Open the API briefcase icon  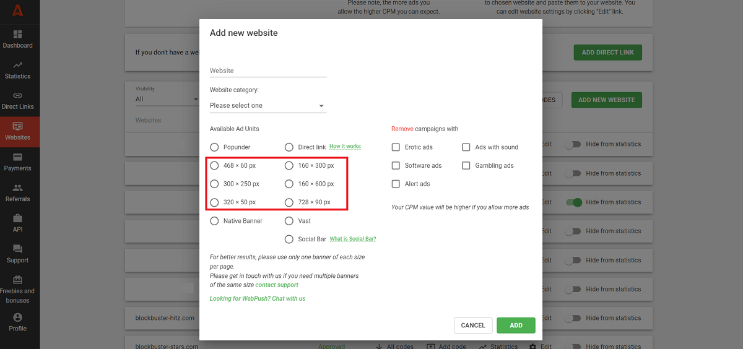(x=17, y=218)
